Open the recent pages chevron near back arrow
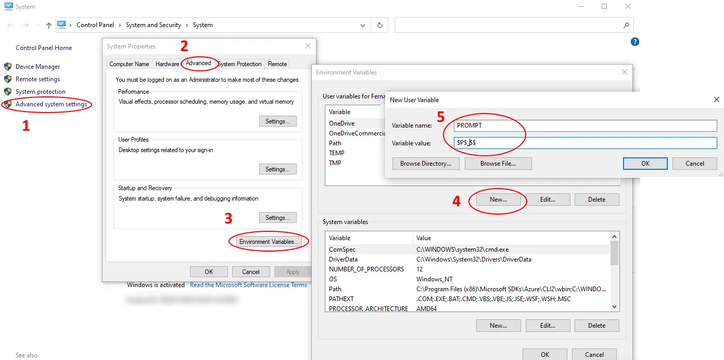The width and height of the screenshot is (724, 360). coord(37,24)
